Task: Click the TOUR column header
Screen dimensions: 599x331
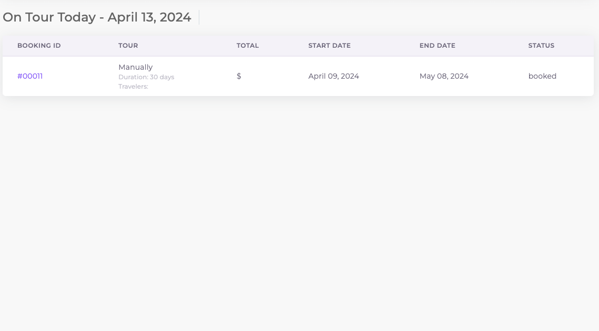Action: coord(128,46)
